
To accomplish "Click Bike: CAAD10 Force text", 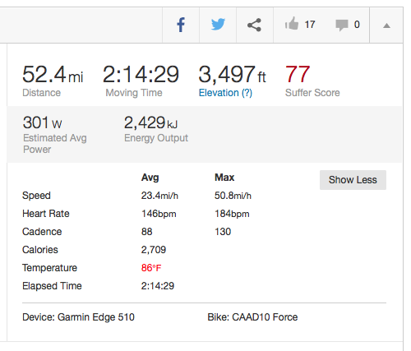I will coord(252,317).
